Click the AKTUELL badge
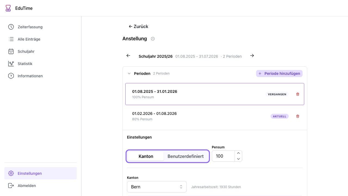 [x=279, y=116]
